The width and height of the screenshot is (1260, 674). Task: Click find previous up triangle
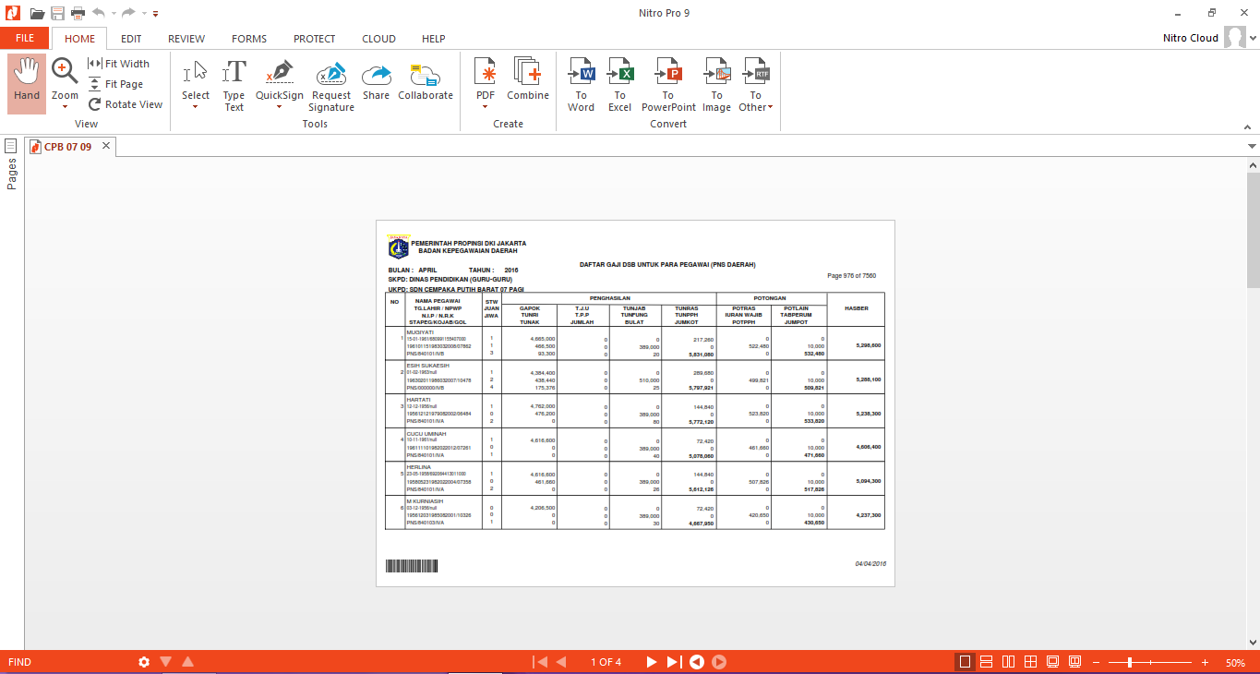[188, 661]
